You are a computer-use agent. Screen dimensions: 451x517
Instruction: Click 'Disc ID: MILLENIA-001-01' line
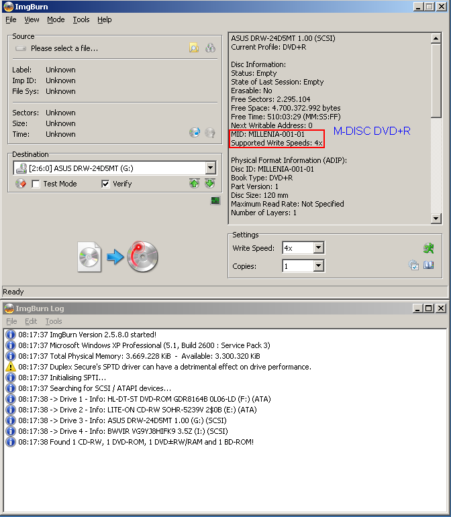(x=272, y=169)
